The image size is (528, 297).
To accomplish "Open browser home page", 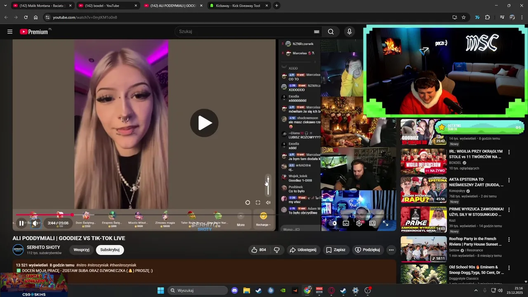I will (x=36, y=17).
